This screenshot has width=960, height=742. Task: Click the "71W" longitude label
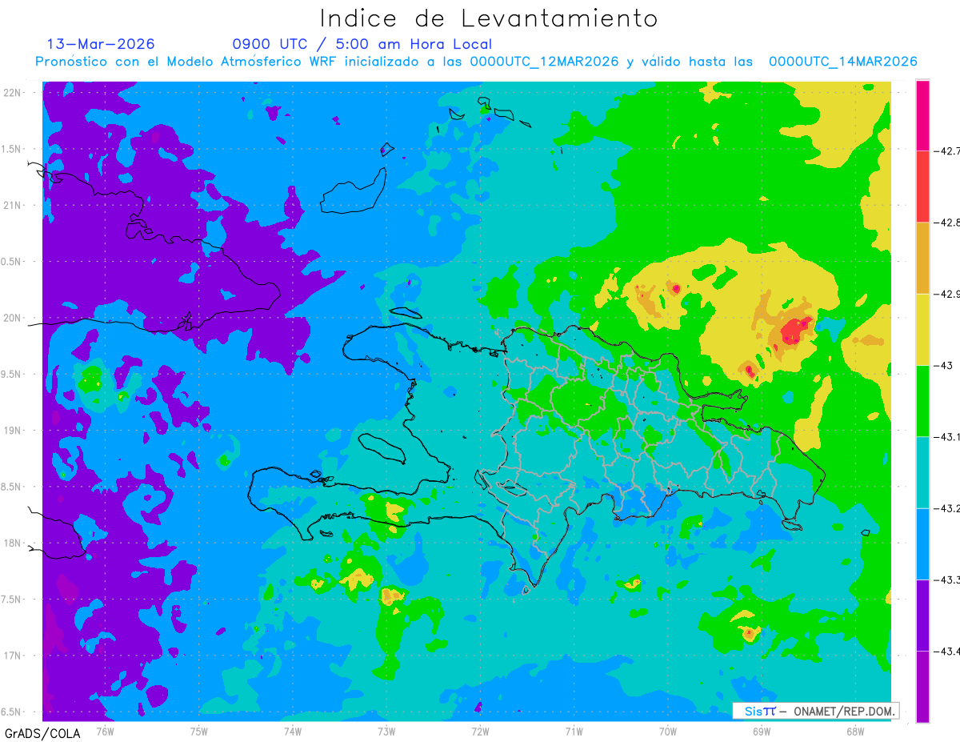[574, 731]
